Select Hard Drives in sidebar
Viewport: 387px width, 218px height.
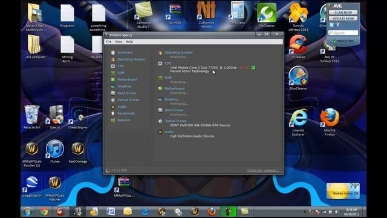[x=126, y=93]
